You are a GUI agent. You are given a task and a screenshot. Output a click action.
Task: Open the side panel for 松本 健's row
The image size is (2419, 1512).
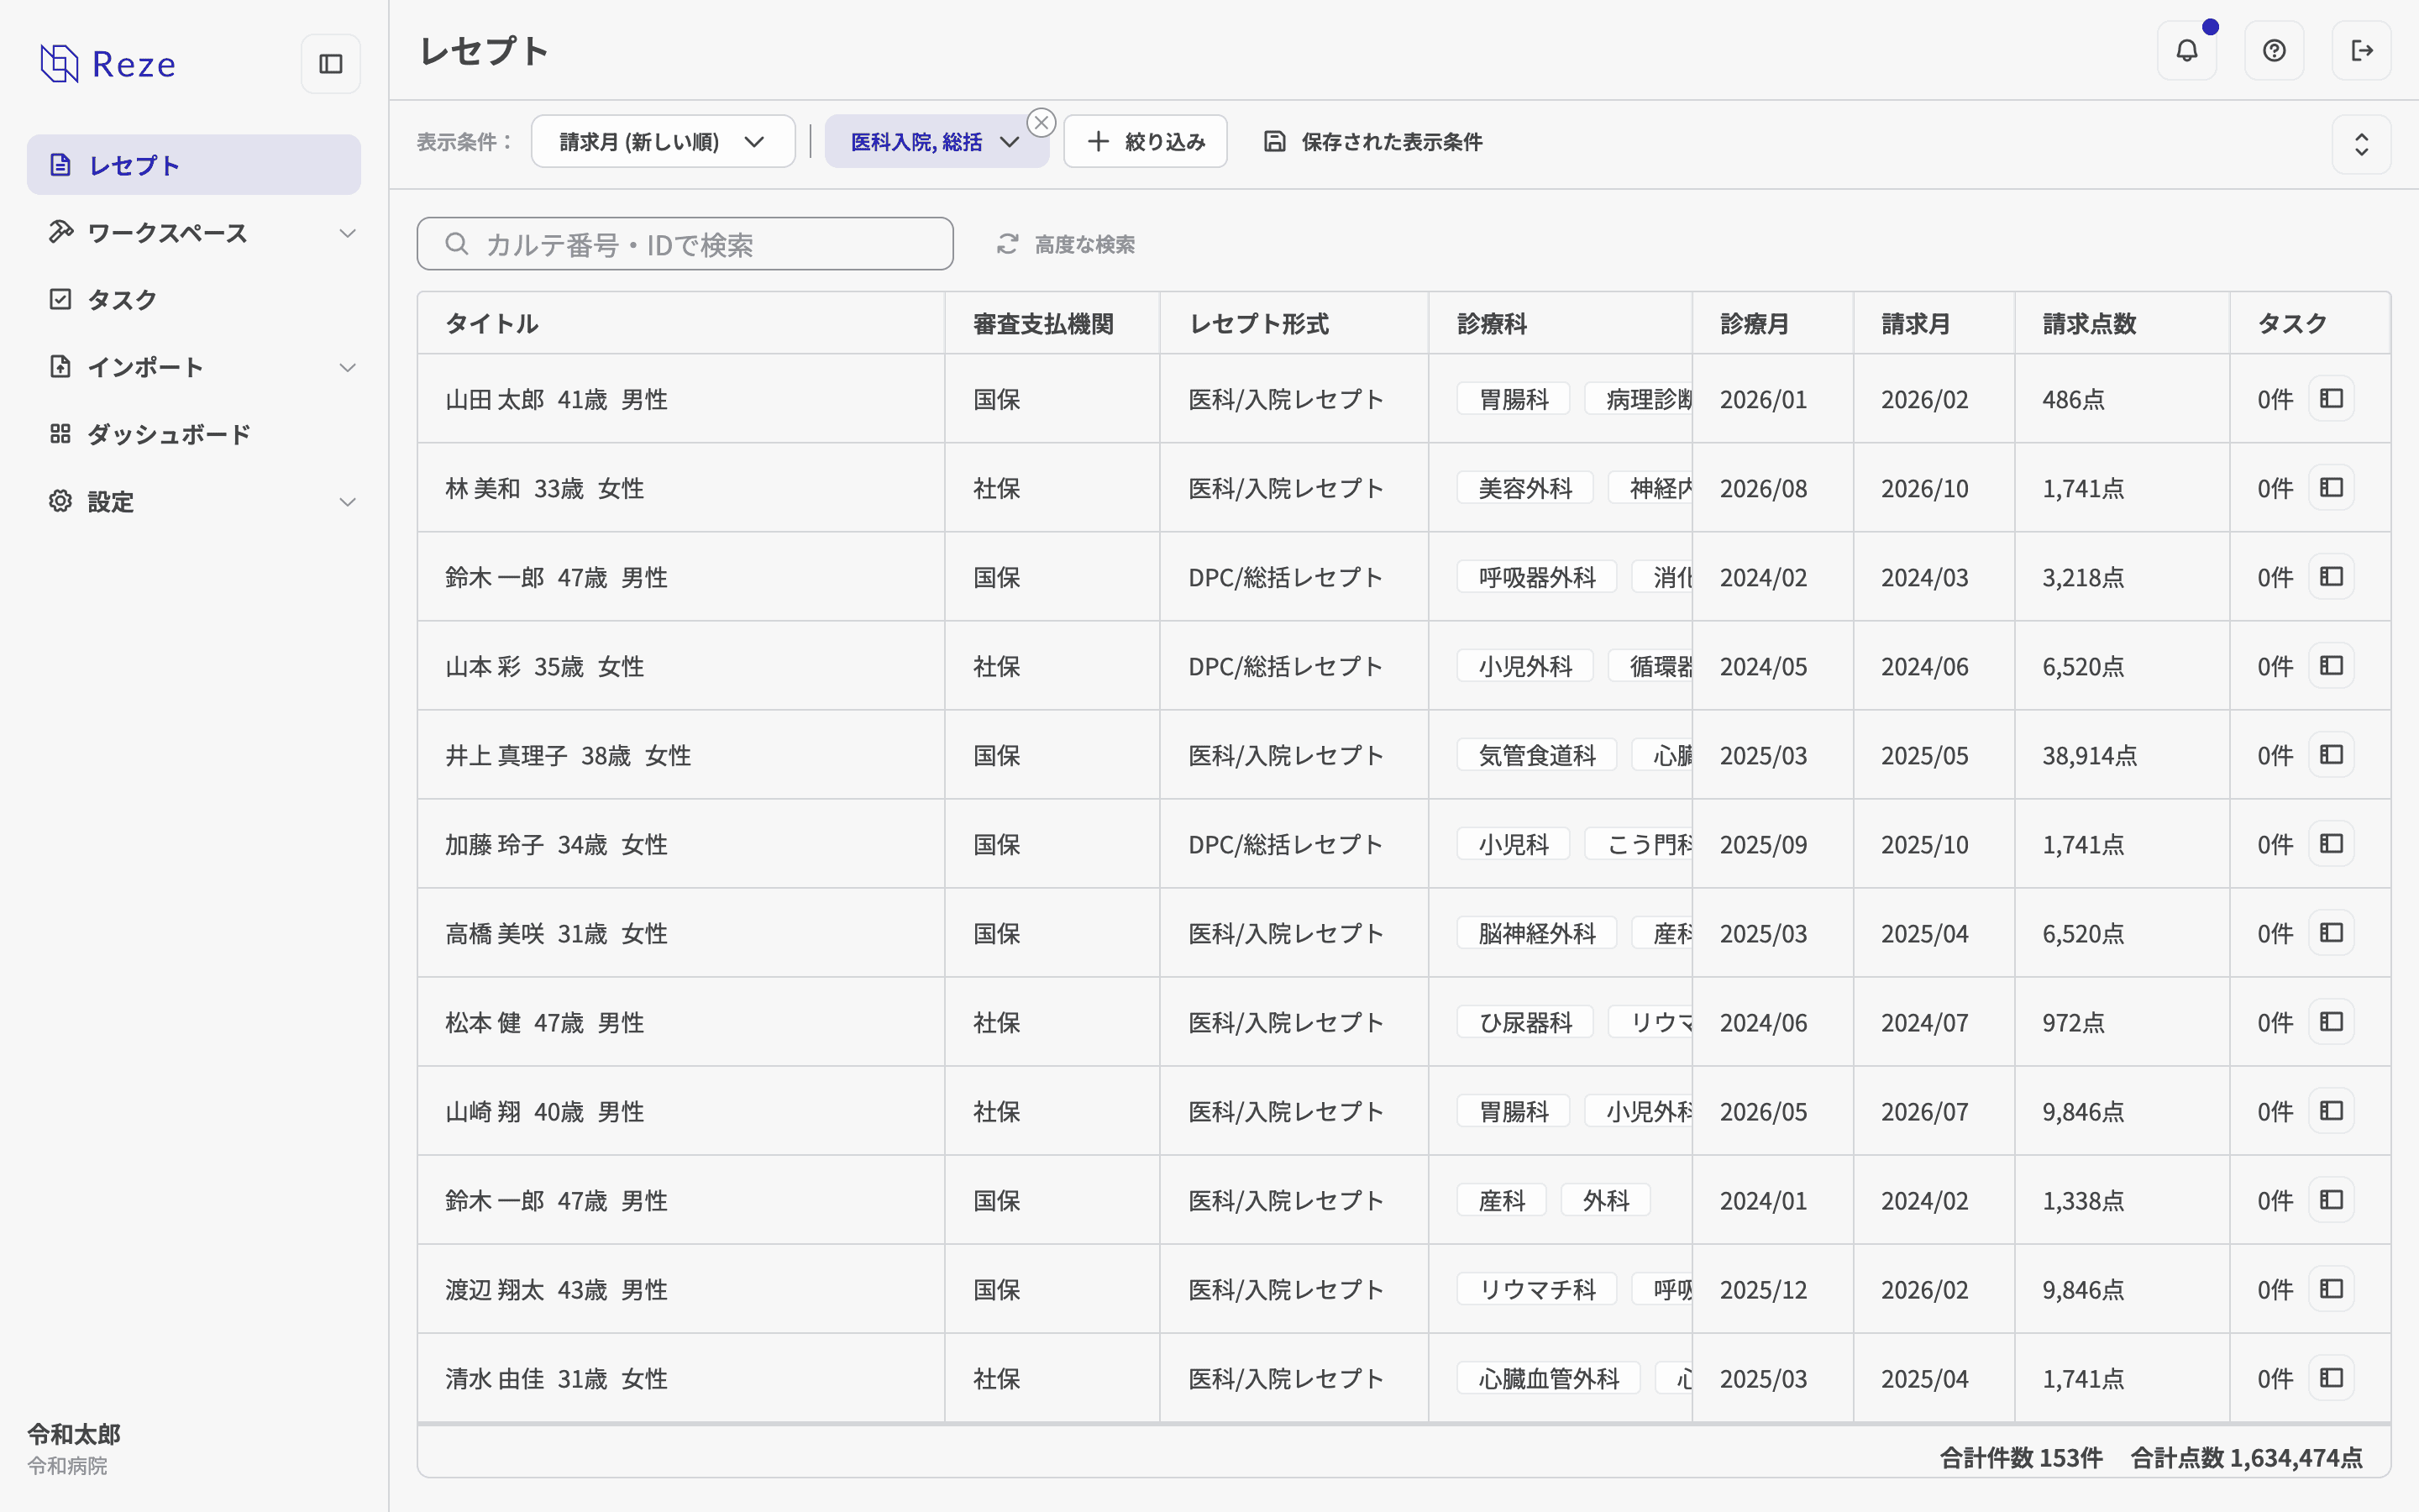click(2331, 1022)
